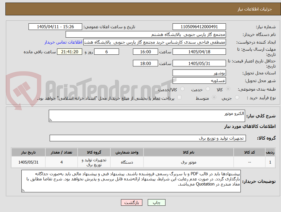Click the price validity date 1405/05/31 field

click(x=199, y=63)
